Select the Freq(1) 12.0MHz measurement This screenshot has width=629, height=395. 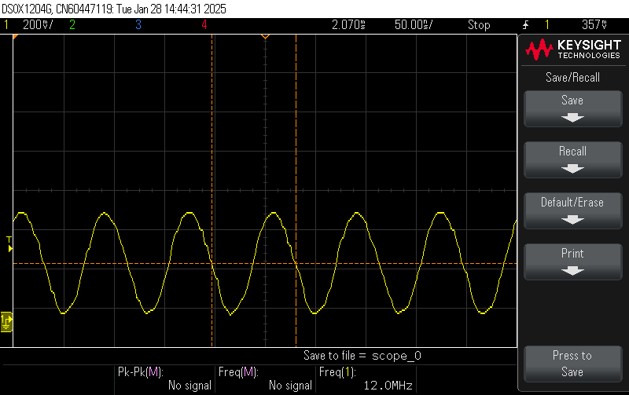pos(366,379)
